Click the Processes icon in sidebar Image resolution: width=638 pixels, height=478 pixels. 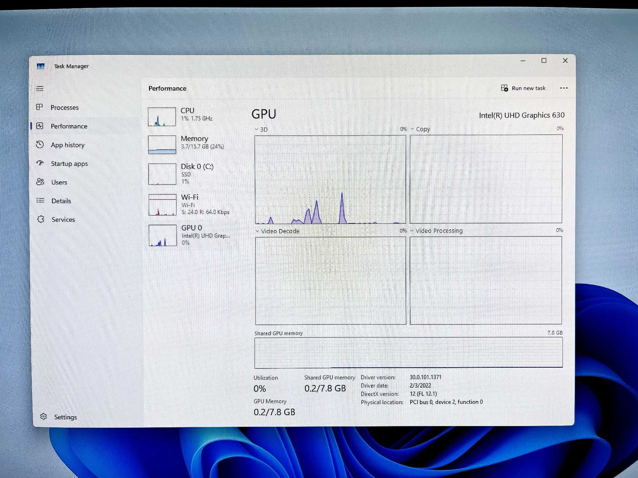40,107
